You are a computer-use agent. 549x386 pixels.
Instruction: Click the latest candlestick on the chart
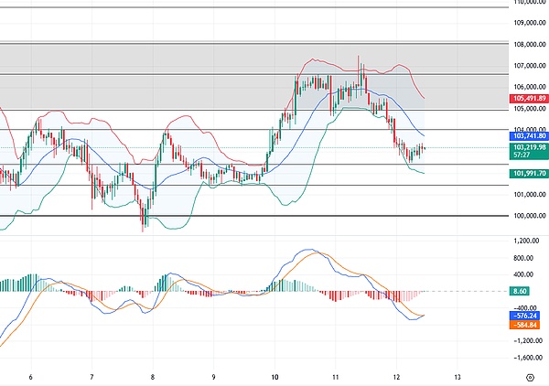click(x=424, y=148)
